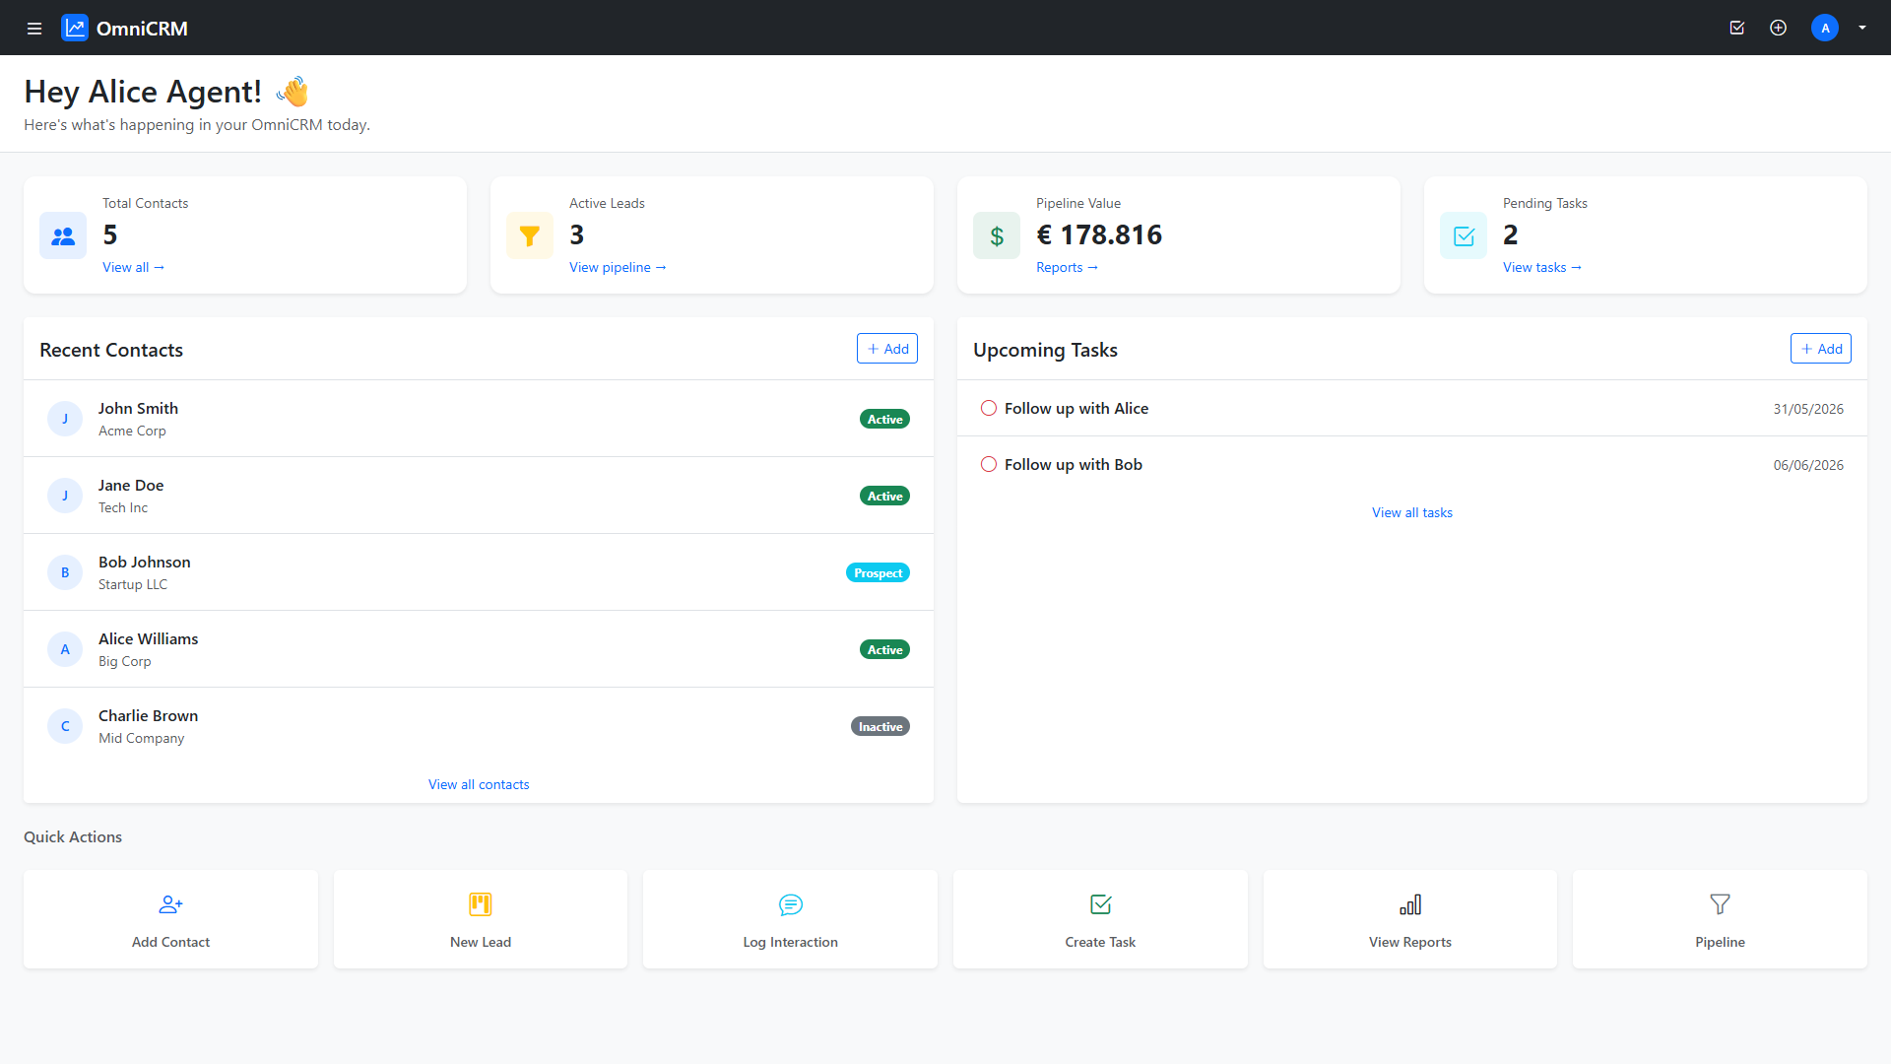Image resolution: width=1891 pixels, height=1064 pixels.
Task: Click the Add Contact person-plus icon
Action: click(170, 904)
